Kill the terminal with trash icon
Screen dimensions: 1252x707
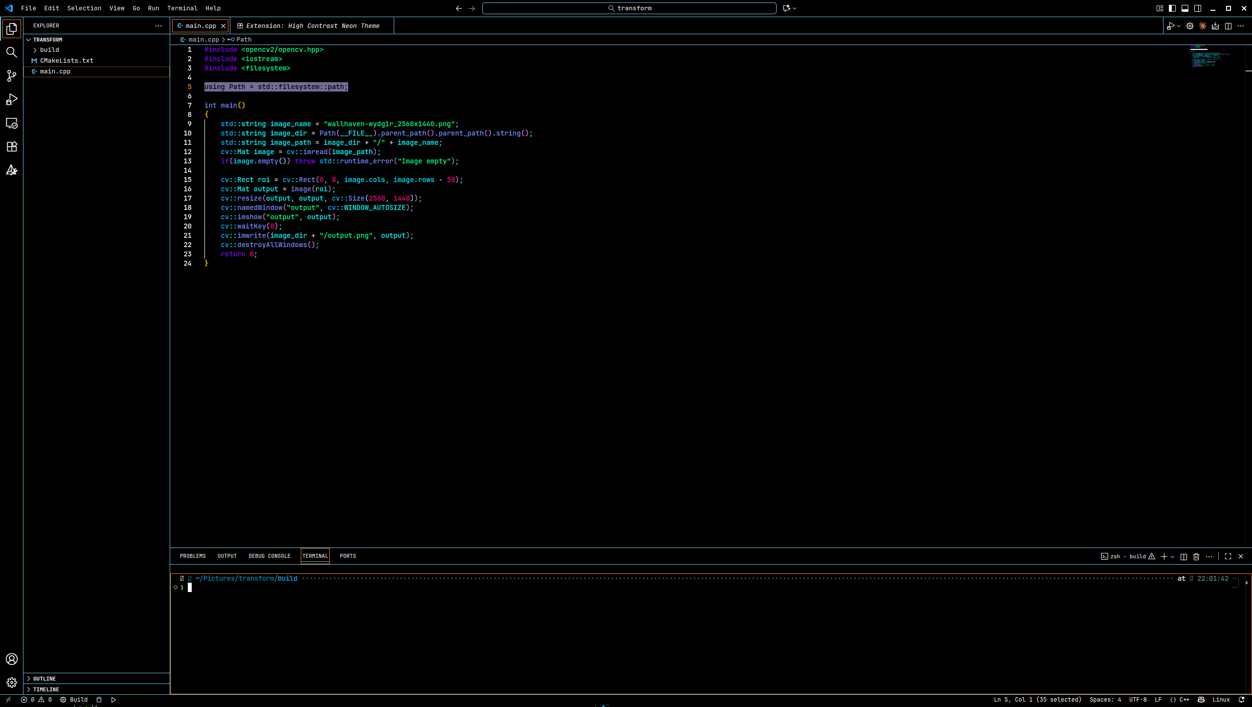(x=1196, y=556)
